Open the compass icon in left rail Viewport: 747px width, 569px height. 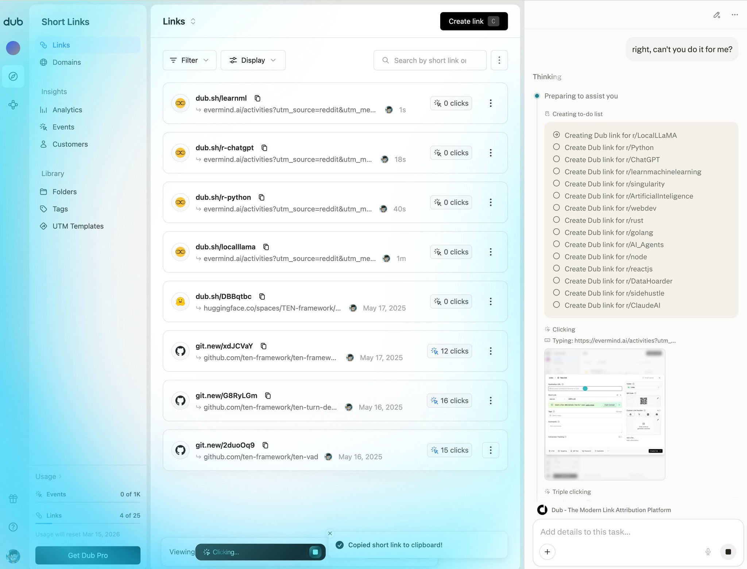coord(13,76)
